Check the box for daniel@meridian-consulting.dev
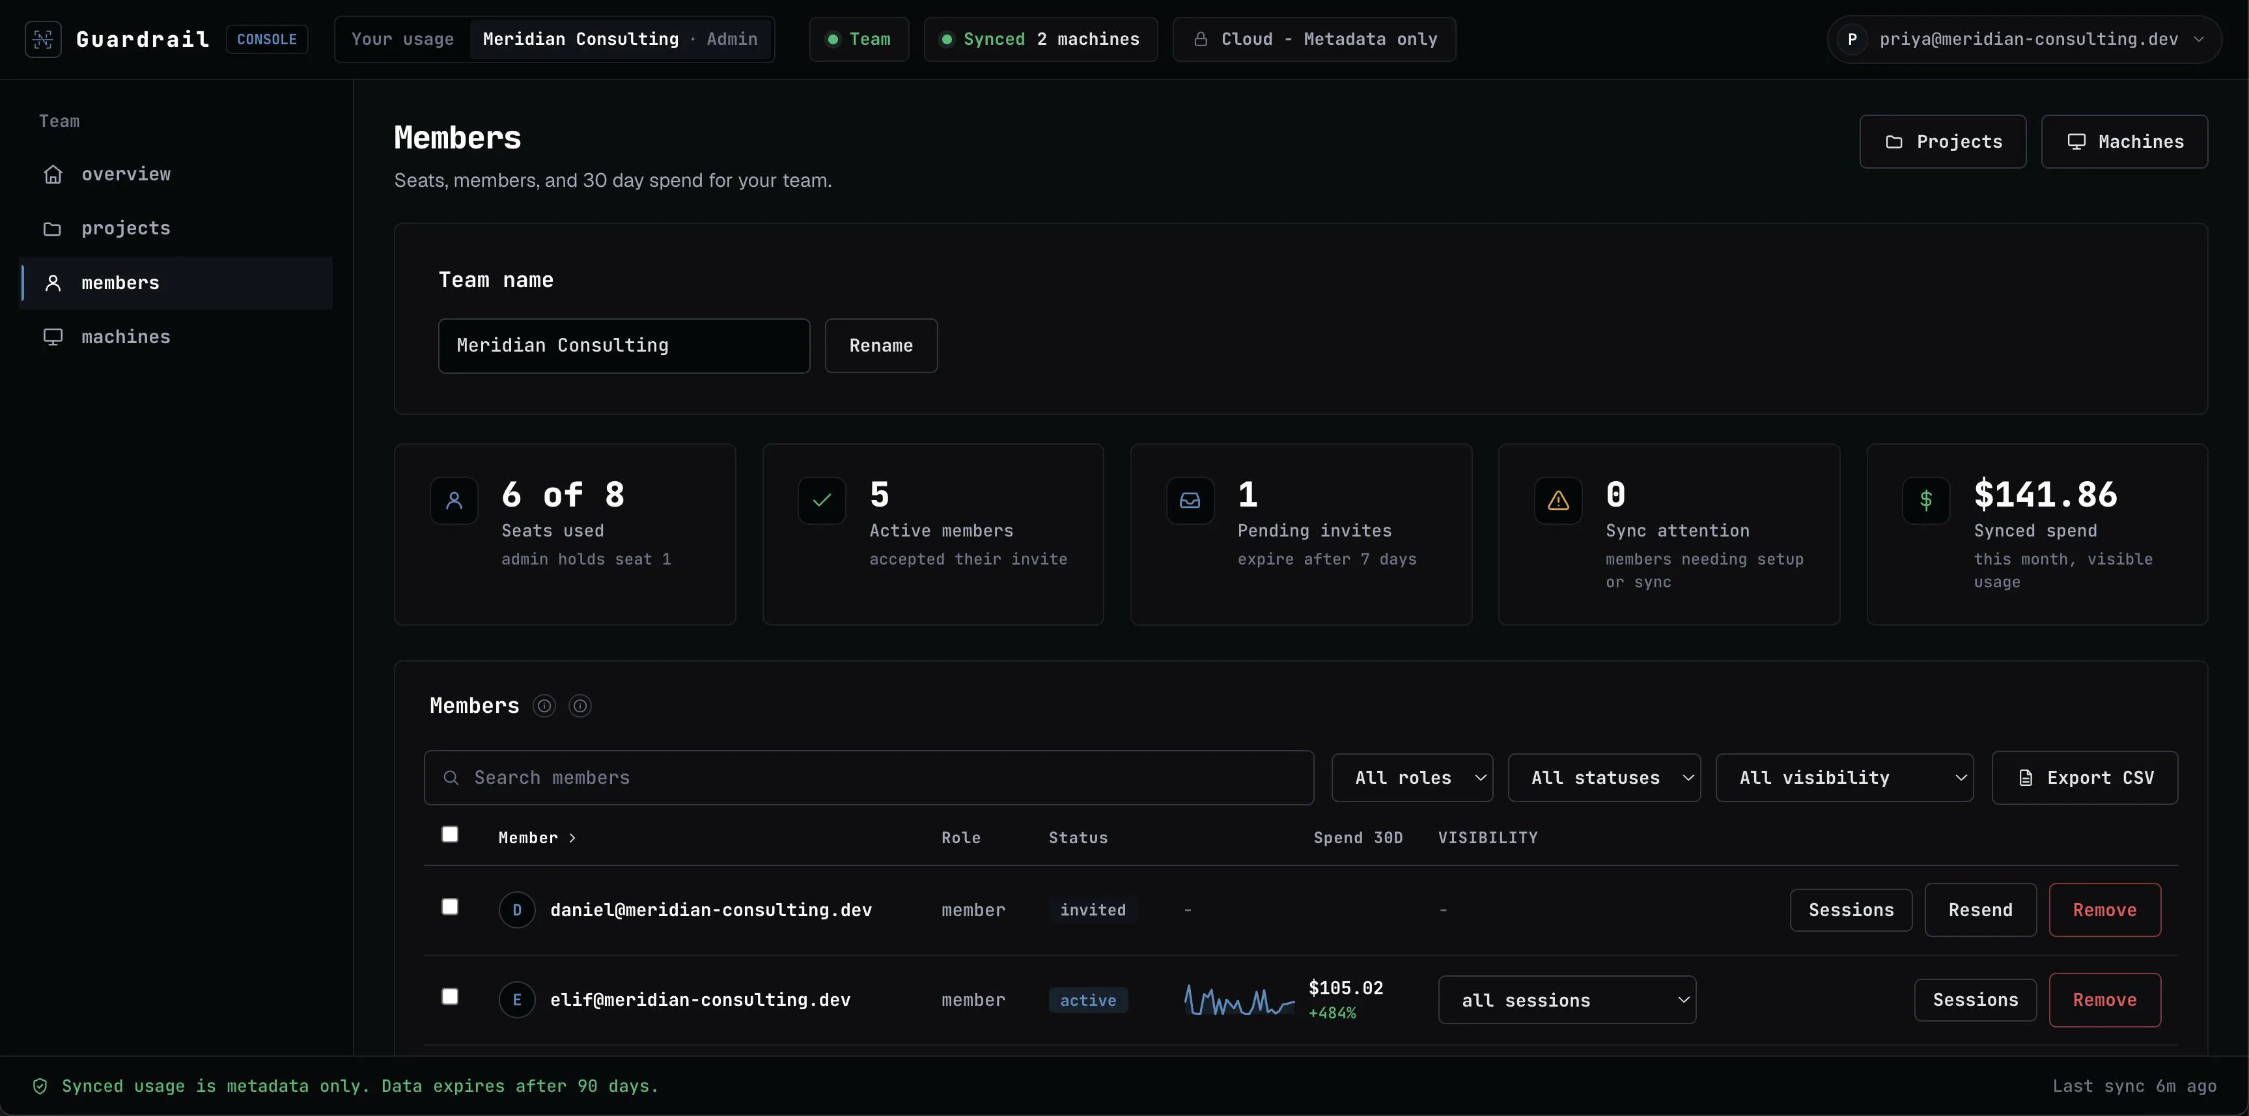This screenshot has height=1116, width=2249. tap(450, 907)
